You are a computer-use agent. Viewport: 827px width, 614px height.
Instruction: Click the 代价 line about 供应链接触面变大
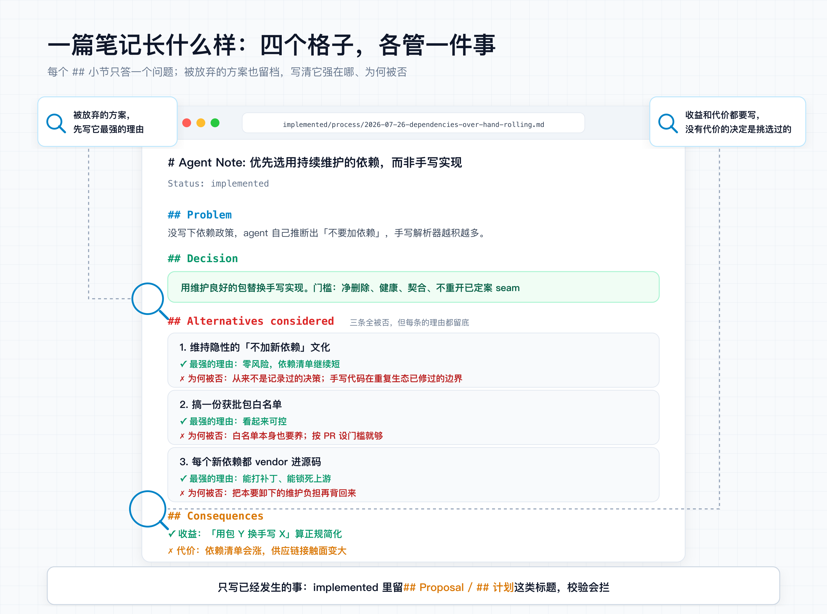[x=257, y=551]
